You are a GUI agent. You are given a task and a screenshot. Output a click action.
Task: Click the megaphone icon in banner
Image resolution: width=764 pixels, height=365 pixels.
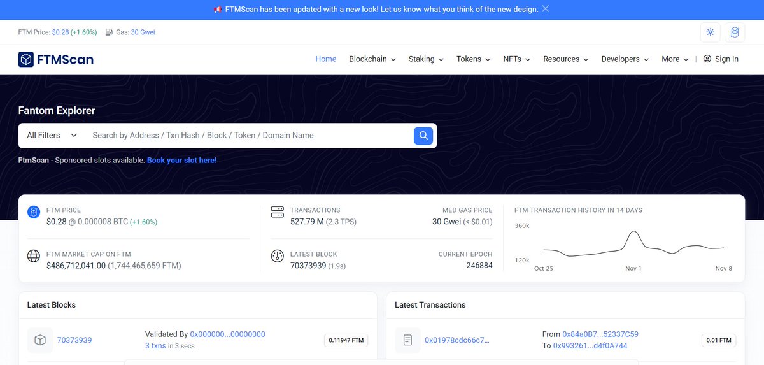pos(218,9)
